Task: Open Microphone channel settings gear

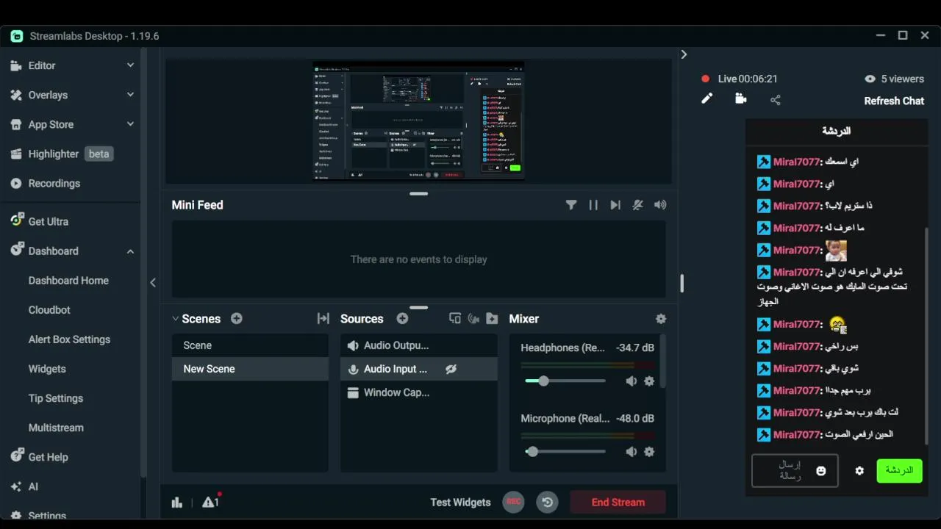Action: click(649, 451)
